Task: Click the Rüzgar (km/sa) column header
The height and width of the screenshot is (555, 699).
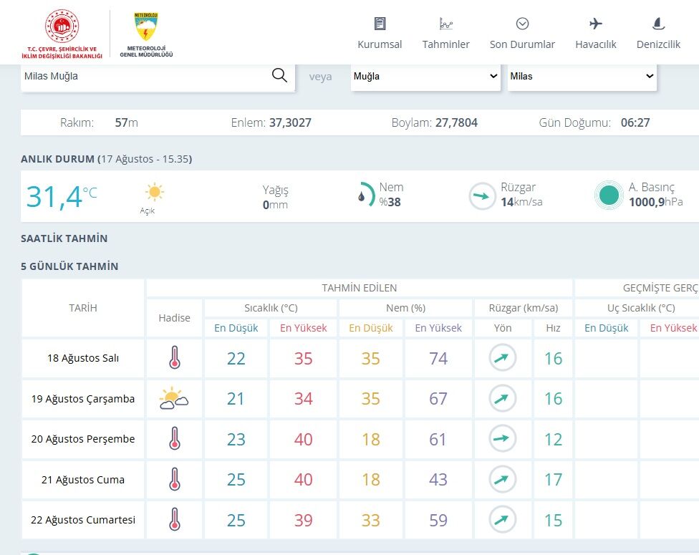Action: (524, 308)
